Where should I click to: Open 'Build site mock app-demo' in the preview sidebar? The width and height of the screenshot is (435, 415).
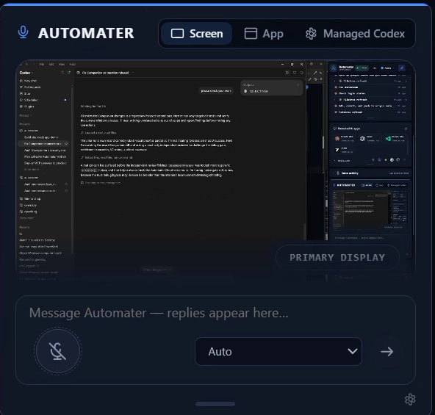[41, 137]
